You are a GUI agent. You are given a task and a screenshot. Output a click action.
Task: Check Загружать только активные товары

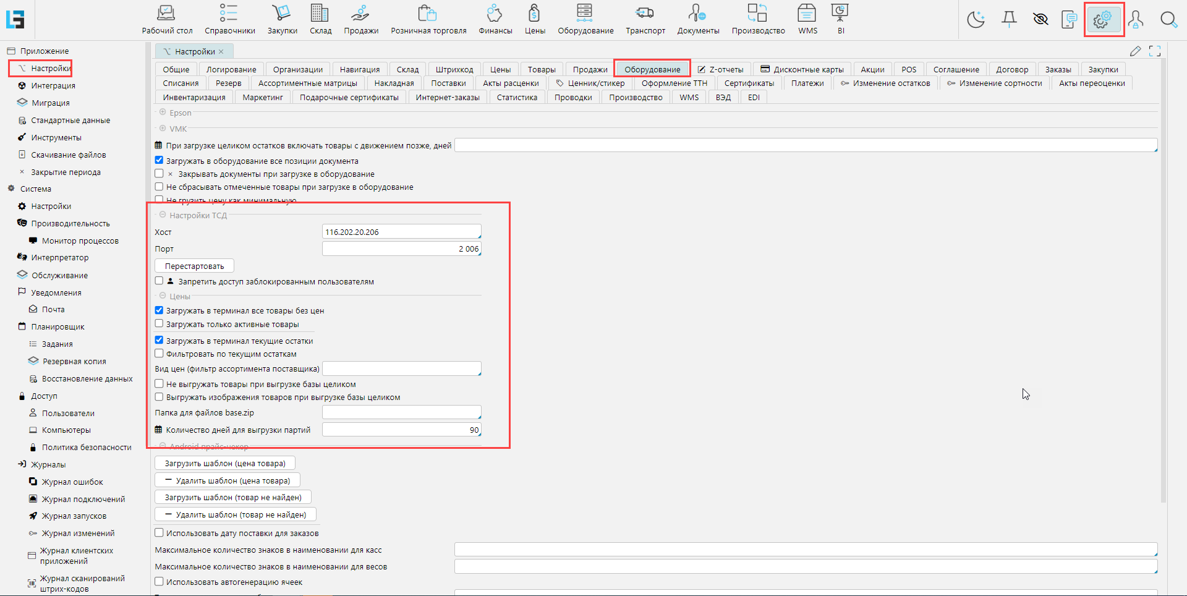[159, 323]
